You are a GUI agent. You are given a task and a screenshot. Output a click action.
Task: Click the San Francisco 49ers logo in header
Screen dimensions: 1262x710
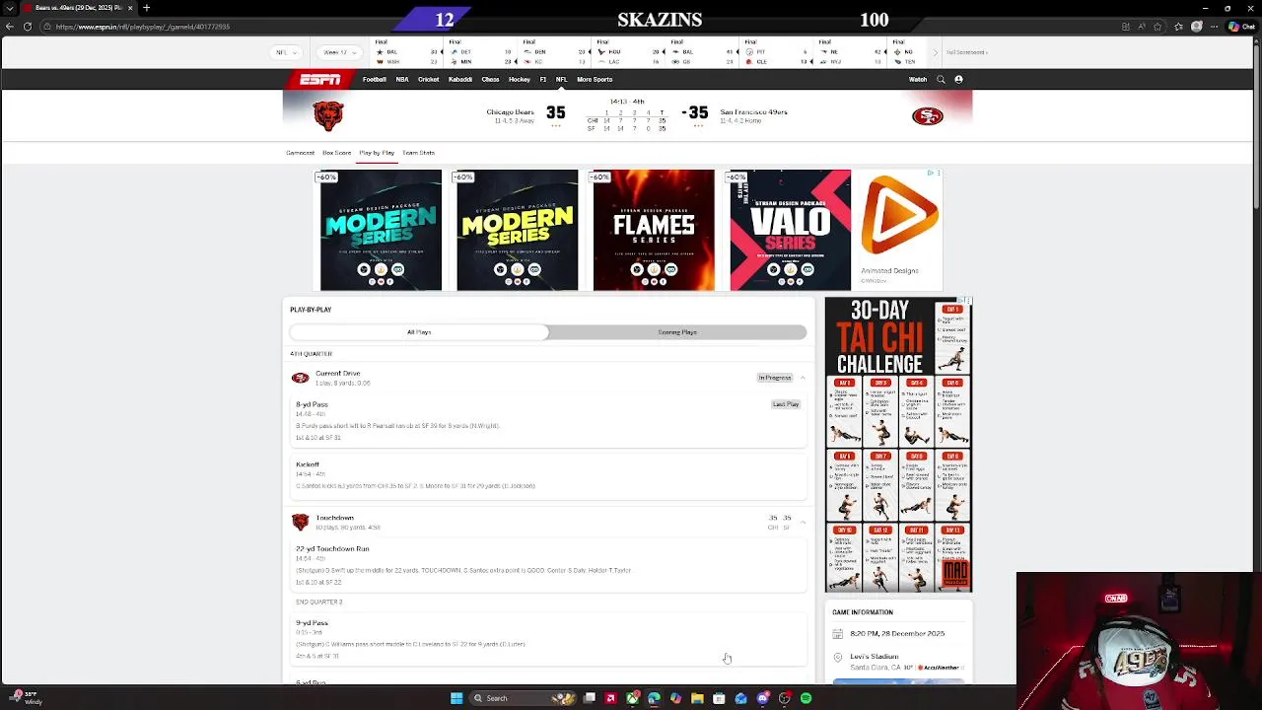(927, 116)
